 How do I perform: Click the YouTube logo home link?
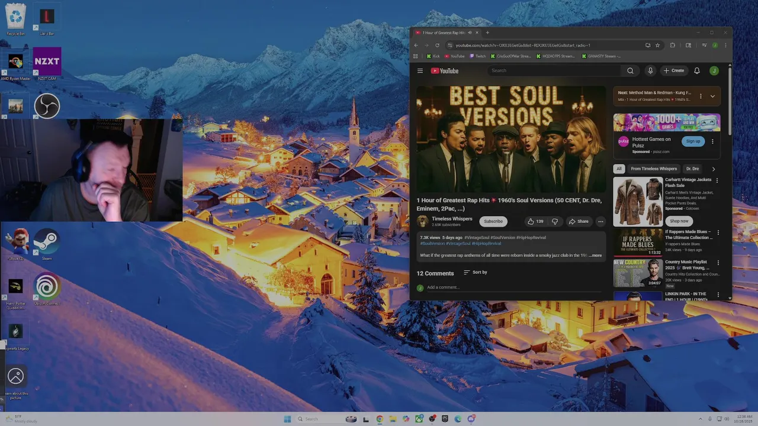445,70
